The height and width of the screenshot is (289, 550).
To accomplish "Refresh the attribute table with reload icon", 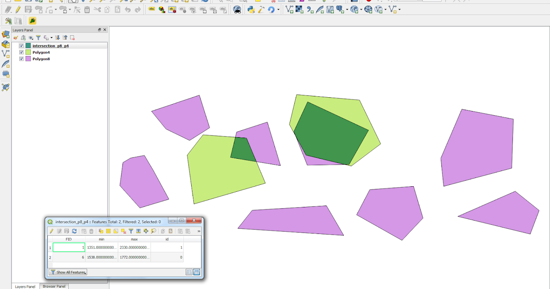I will pos(74,231).
